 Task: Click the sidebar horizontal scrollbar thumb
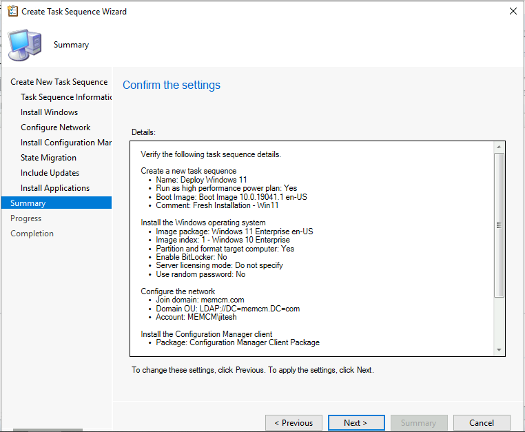(x=48, y=430)
